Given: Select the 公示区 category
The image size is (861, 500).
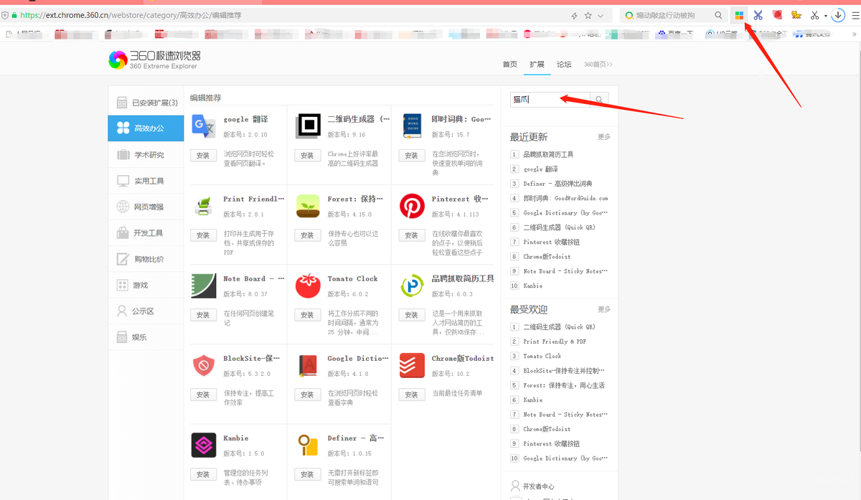Looking at the screenshot, I should coord(146,311).
